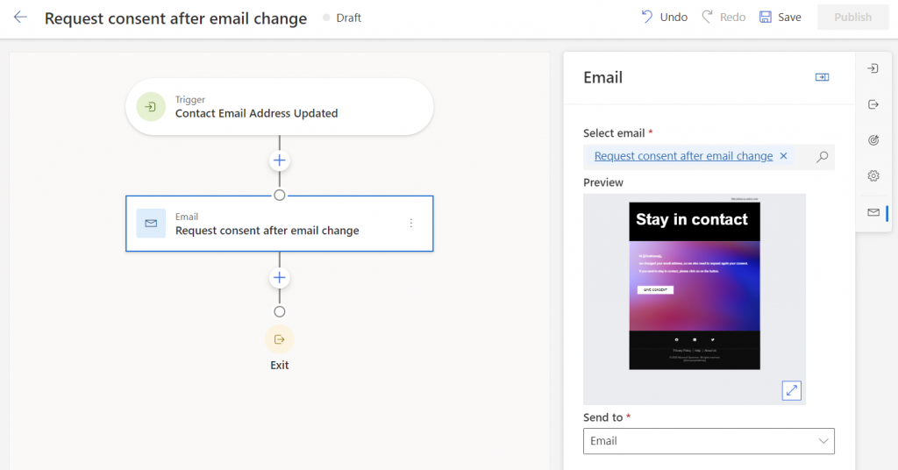898x470 pixels.
Task: Click the Undo button
Action: click(665, 18)
